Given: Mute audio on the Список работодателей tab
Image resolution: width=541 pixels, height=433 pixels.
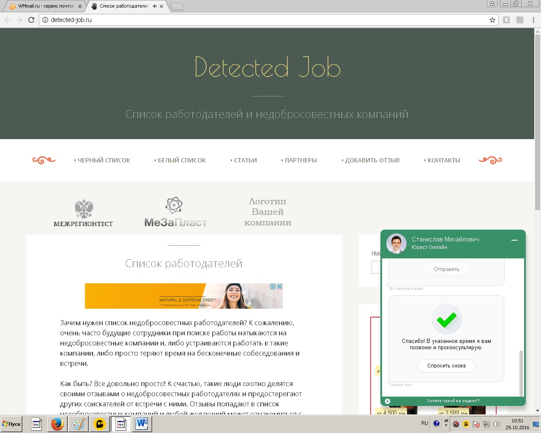Looking at the screenshot, I should (155, 6).
